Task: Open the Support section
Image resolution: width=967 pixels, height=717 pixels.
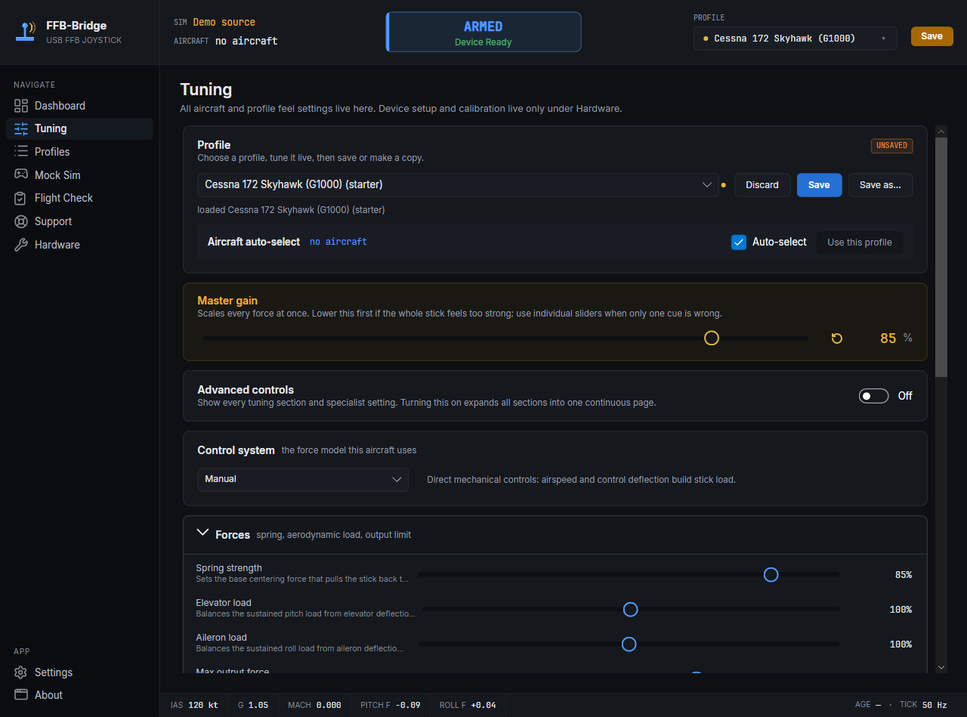Action: pos(79,221)
